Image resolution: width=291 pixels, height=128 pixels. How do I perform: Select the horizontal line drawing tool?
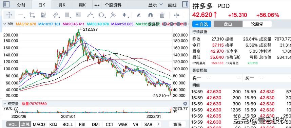click(x=21, y=15)
